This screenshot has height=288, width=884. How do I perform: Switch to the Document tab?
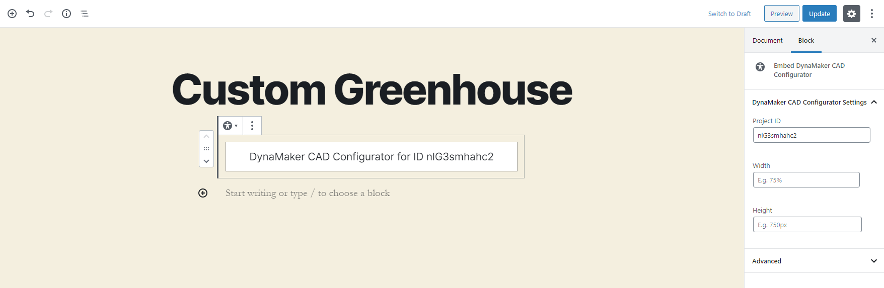[x=767, y=40]
